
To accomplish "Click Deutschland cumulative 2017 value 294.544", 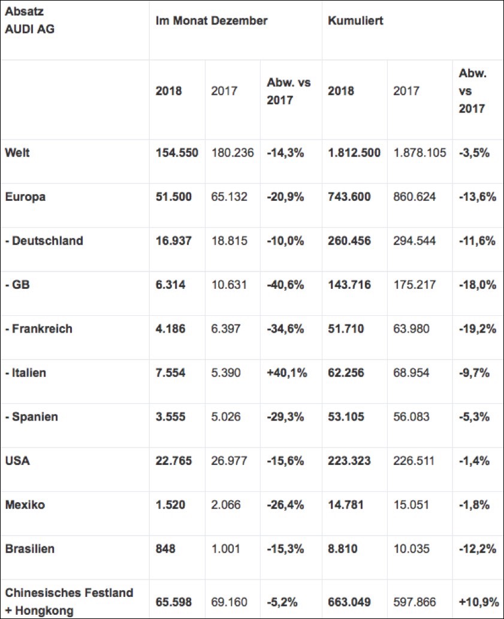I will coord(415,241).
